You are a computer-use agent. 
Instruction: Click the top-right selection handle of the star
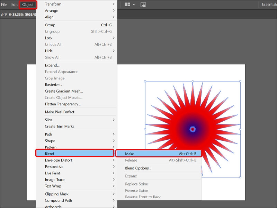tap(240, 81)
